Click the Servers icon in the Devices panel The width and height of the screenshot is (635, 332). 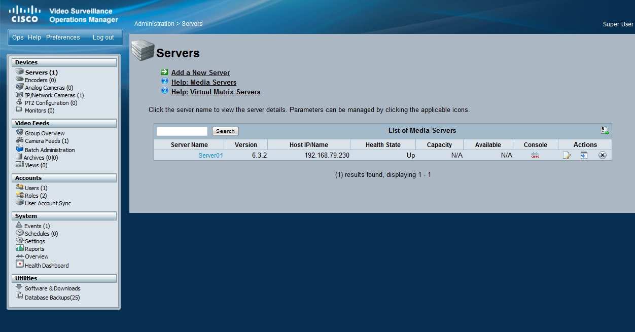pyautogui.click(x=20, y=71)
